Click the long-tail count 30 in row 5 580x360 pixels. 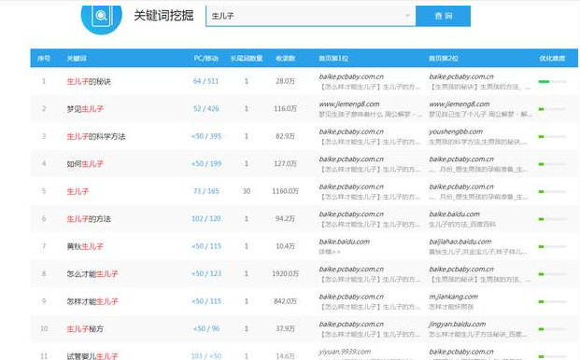(x=247, y=191)
